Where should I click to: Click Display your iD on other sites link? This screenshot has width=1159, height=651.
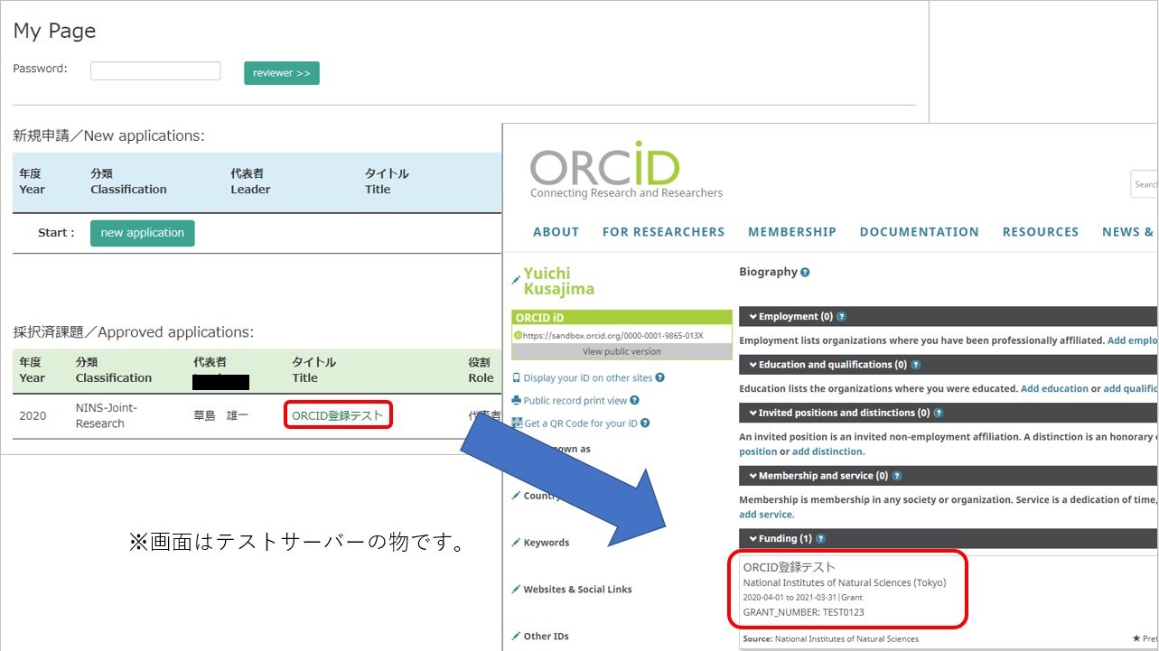[x=588, y=378]
